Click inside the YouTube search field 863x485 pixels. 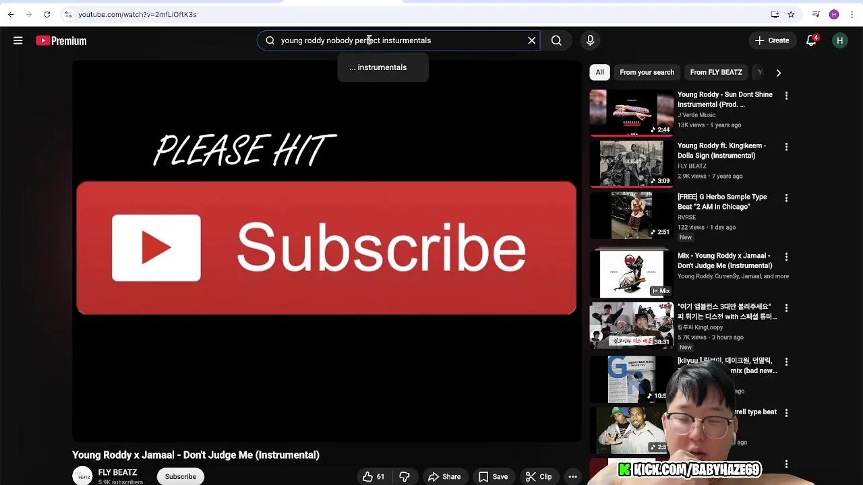pos(398,40)
